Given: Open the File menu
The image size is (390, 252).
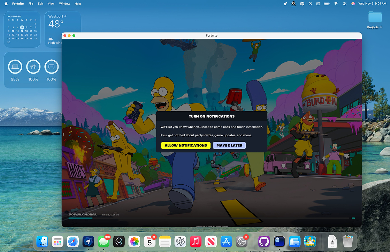Looking at the screenshot, I should click(31, 3).
